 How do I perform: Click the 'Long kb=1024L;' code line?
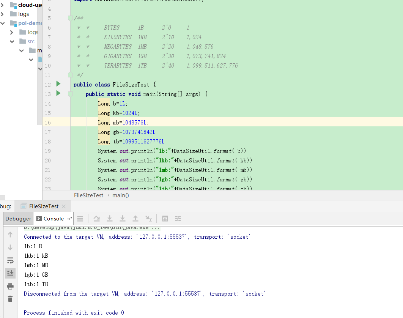coord(119,113)
